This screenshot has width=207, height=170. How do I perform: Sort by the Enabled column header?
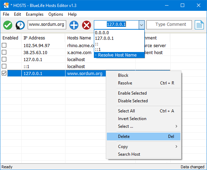pyautogui.click(x=10, y=38)
